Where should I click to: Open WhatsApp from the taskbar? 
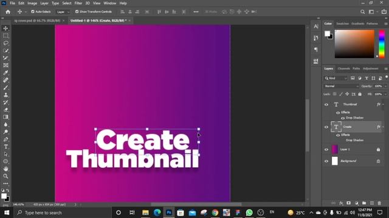point(249,213)
